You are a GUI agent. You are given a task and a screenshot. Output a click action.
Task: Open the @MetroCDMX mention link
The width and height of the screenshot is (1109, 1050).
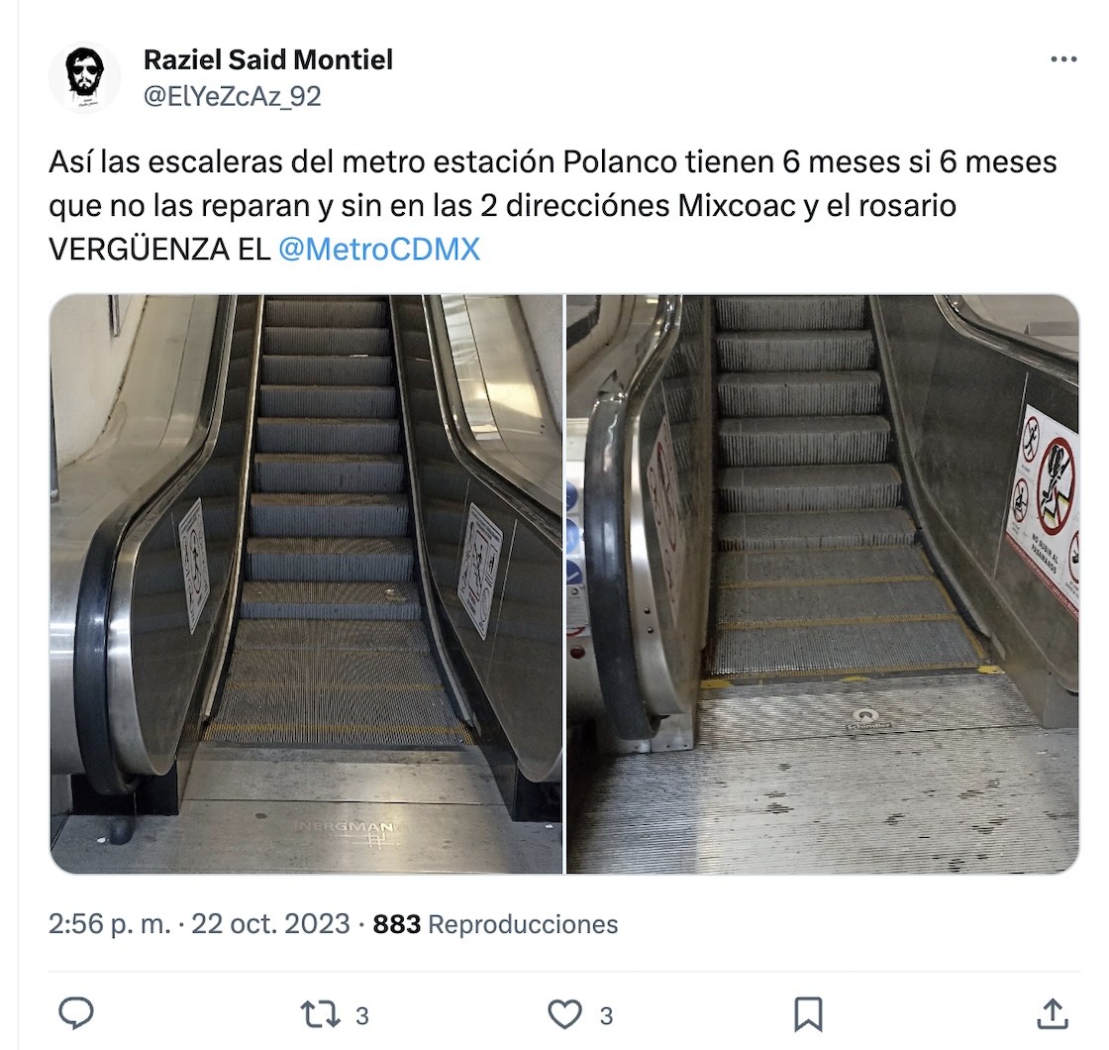[379, 249]
